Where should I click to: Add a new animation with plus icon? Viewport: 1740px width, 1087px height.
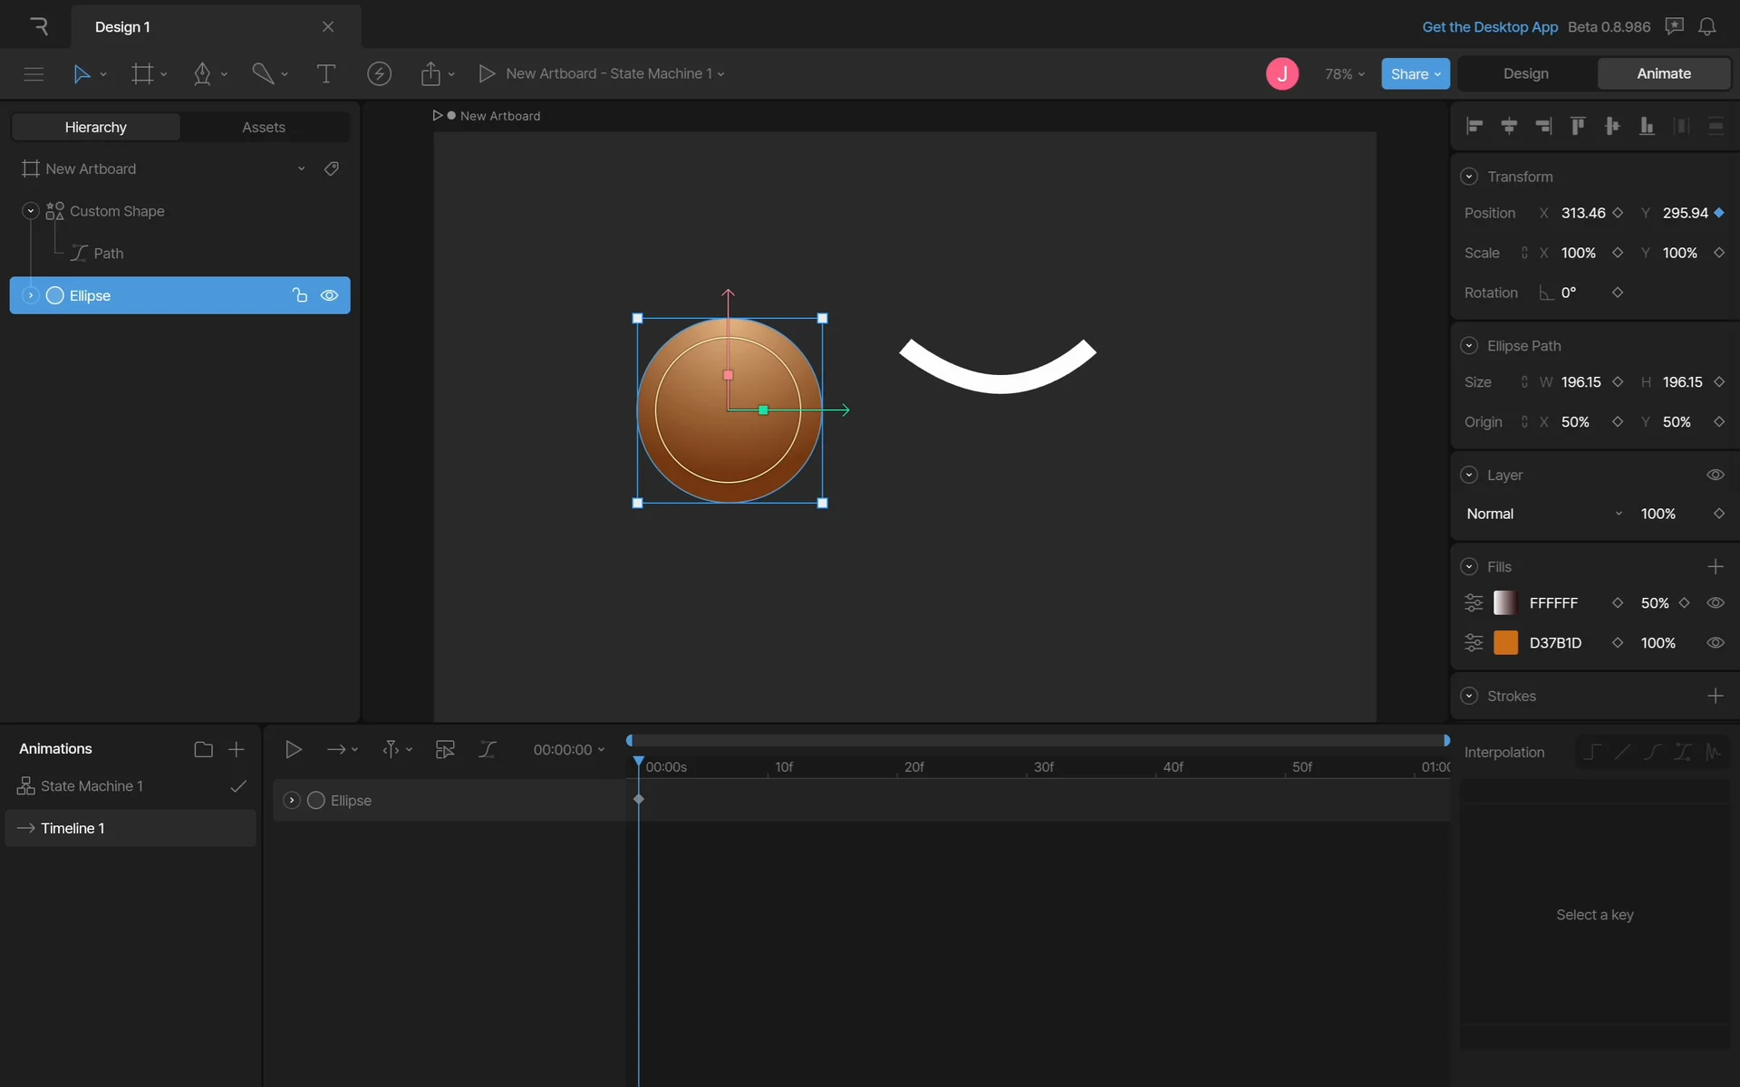coord(236,749)
